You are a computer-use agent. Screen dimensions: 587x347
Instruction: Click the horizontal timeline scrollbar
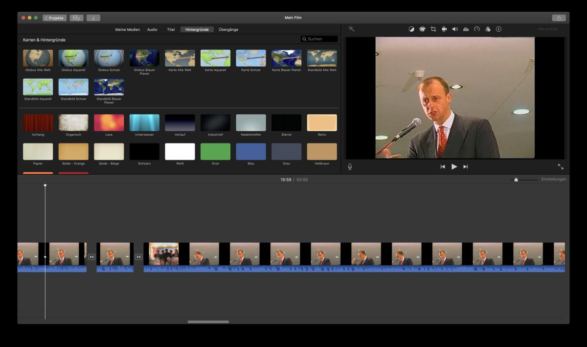[208, 322]
